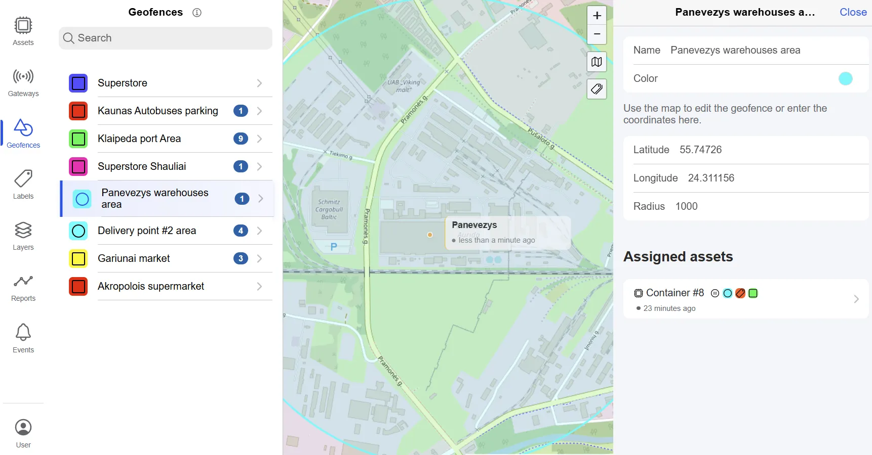Open the cyan Color swatch picker
872x455 pixels.
846,78
